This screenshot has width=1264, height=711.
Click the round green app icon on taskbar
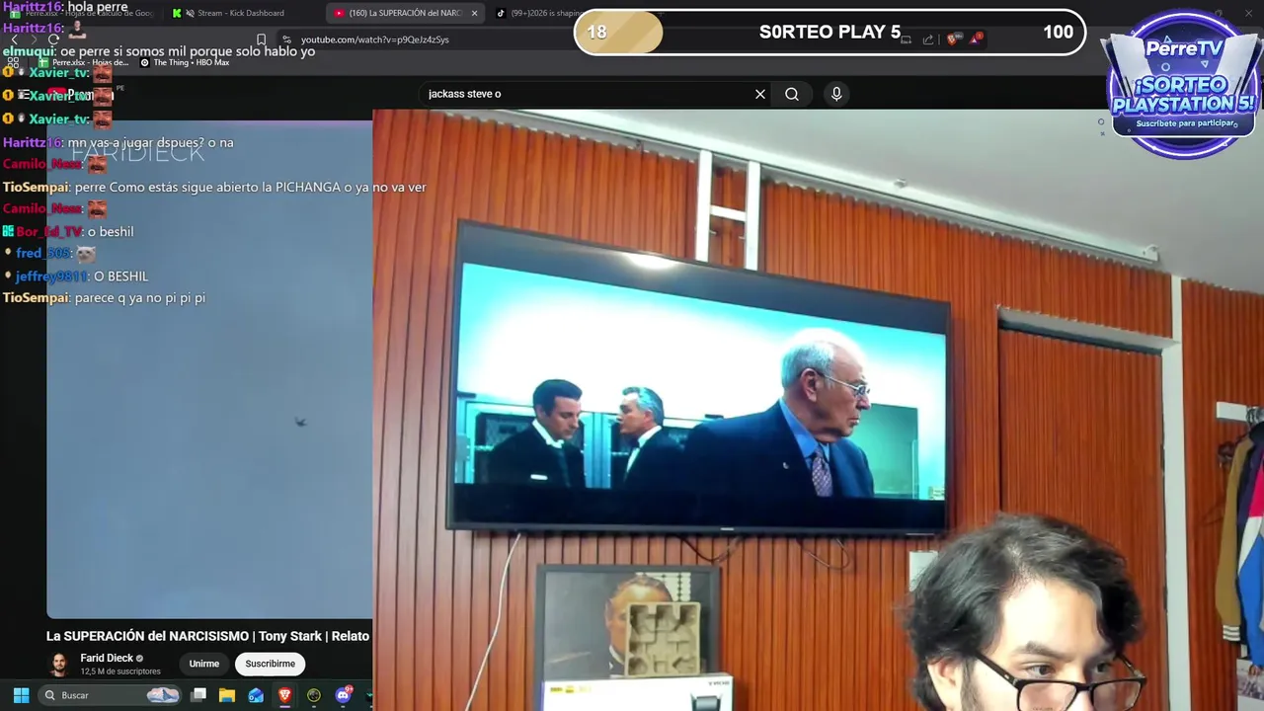click(x=314, y=695)
